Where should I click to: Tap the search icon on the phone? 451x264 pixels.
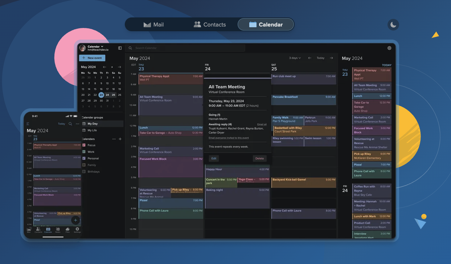[70, 124]
